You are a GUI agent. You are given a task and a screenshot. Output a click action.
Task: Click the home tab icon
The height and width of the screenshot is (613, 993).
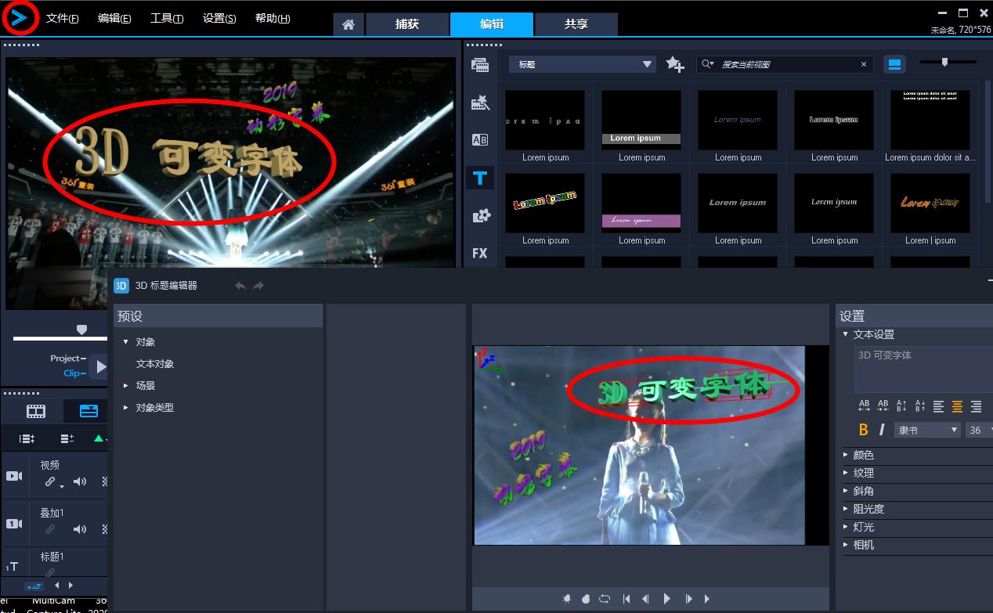click(x=348, y=24)
